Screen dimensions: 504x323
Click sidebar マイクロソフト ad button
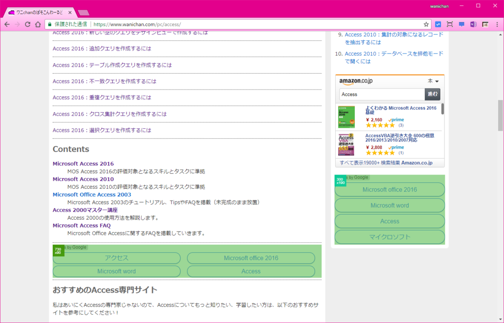click(390, 237)
